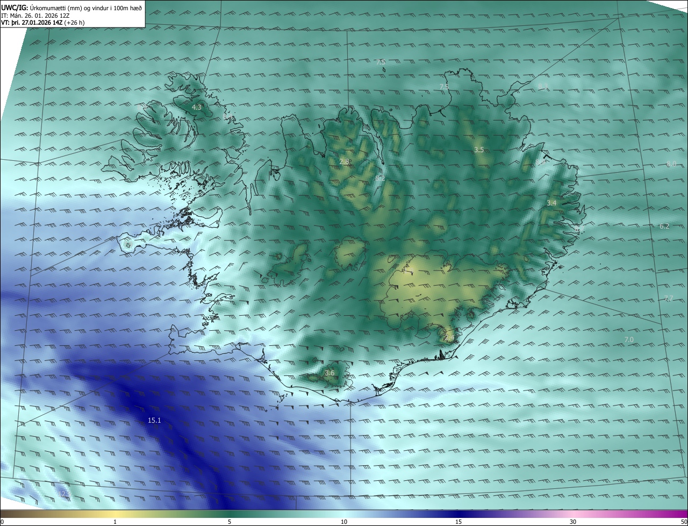Click the 7.0 value southeast of Iceland
688x526 pixels.
[x=629, y=340]
